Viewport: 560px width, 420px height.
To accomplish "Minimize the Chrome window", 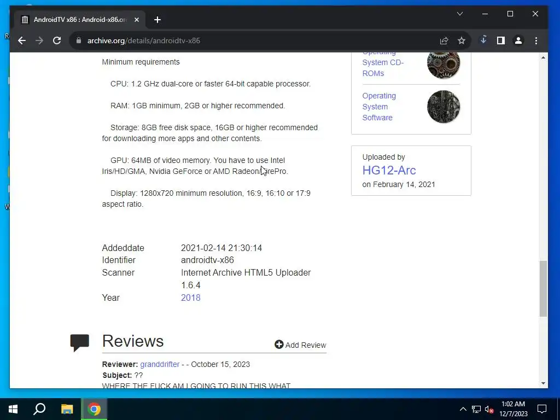I will (485, 14).
